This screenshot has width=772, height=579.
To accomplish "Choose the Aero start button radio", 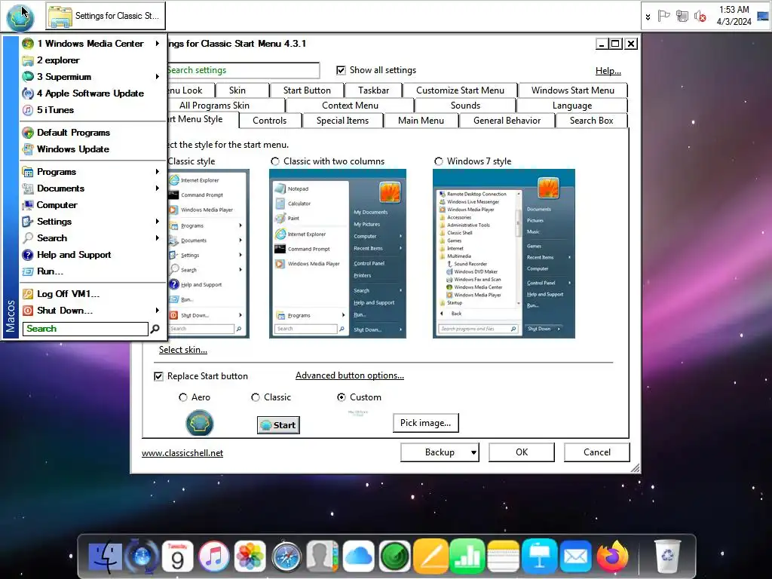I will [183, 397].
